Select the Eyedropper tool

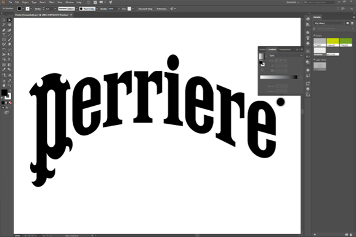tap(4, 70)
